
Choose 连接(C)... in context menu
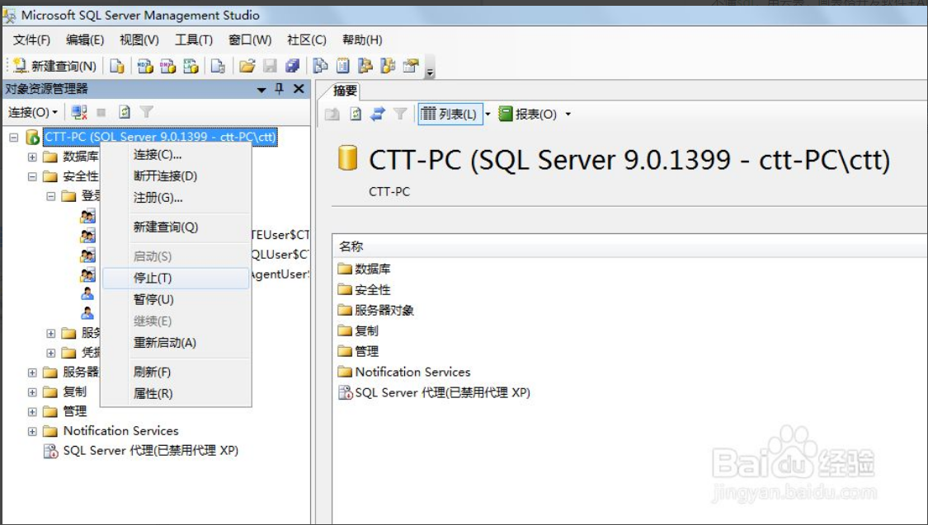(x=176, y=155)
